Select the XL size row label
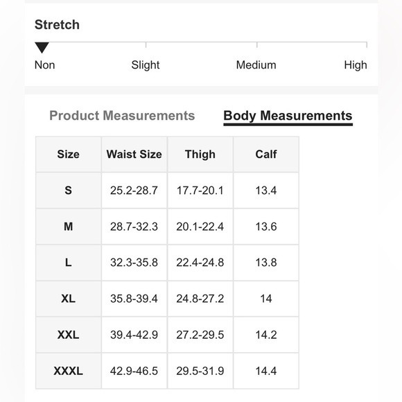402x402 pixels. (68, 299)
